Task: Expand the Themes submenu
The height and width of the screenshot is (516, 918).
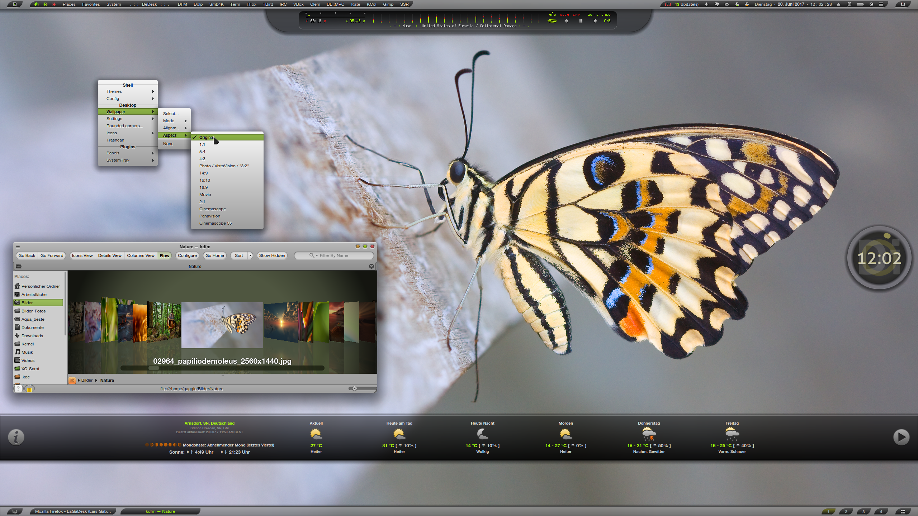Action: [x=128, y=91]
